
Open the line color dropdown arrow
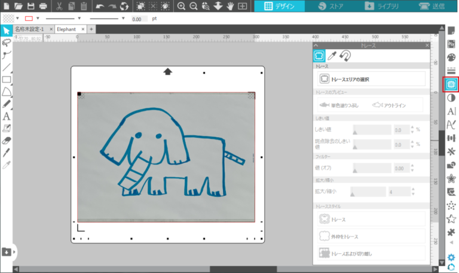tap(38, 19)
